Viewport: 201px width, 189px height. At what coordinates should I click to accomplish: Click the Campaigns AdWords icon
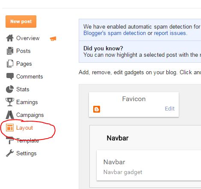10,115
